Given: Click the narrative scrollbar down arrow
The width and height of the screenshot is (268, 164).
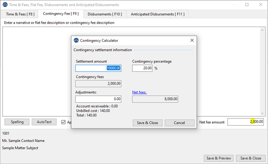Looking at the screenshot, I should [262, 113].
